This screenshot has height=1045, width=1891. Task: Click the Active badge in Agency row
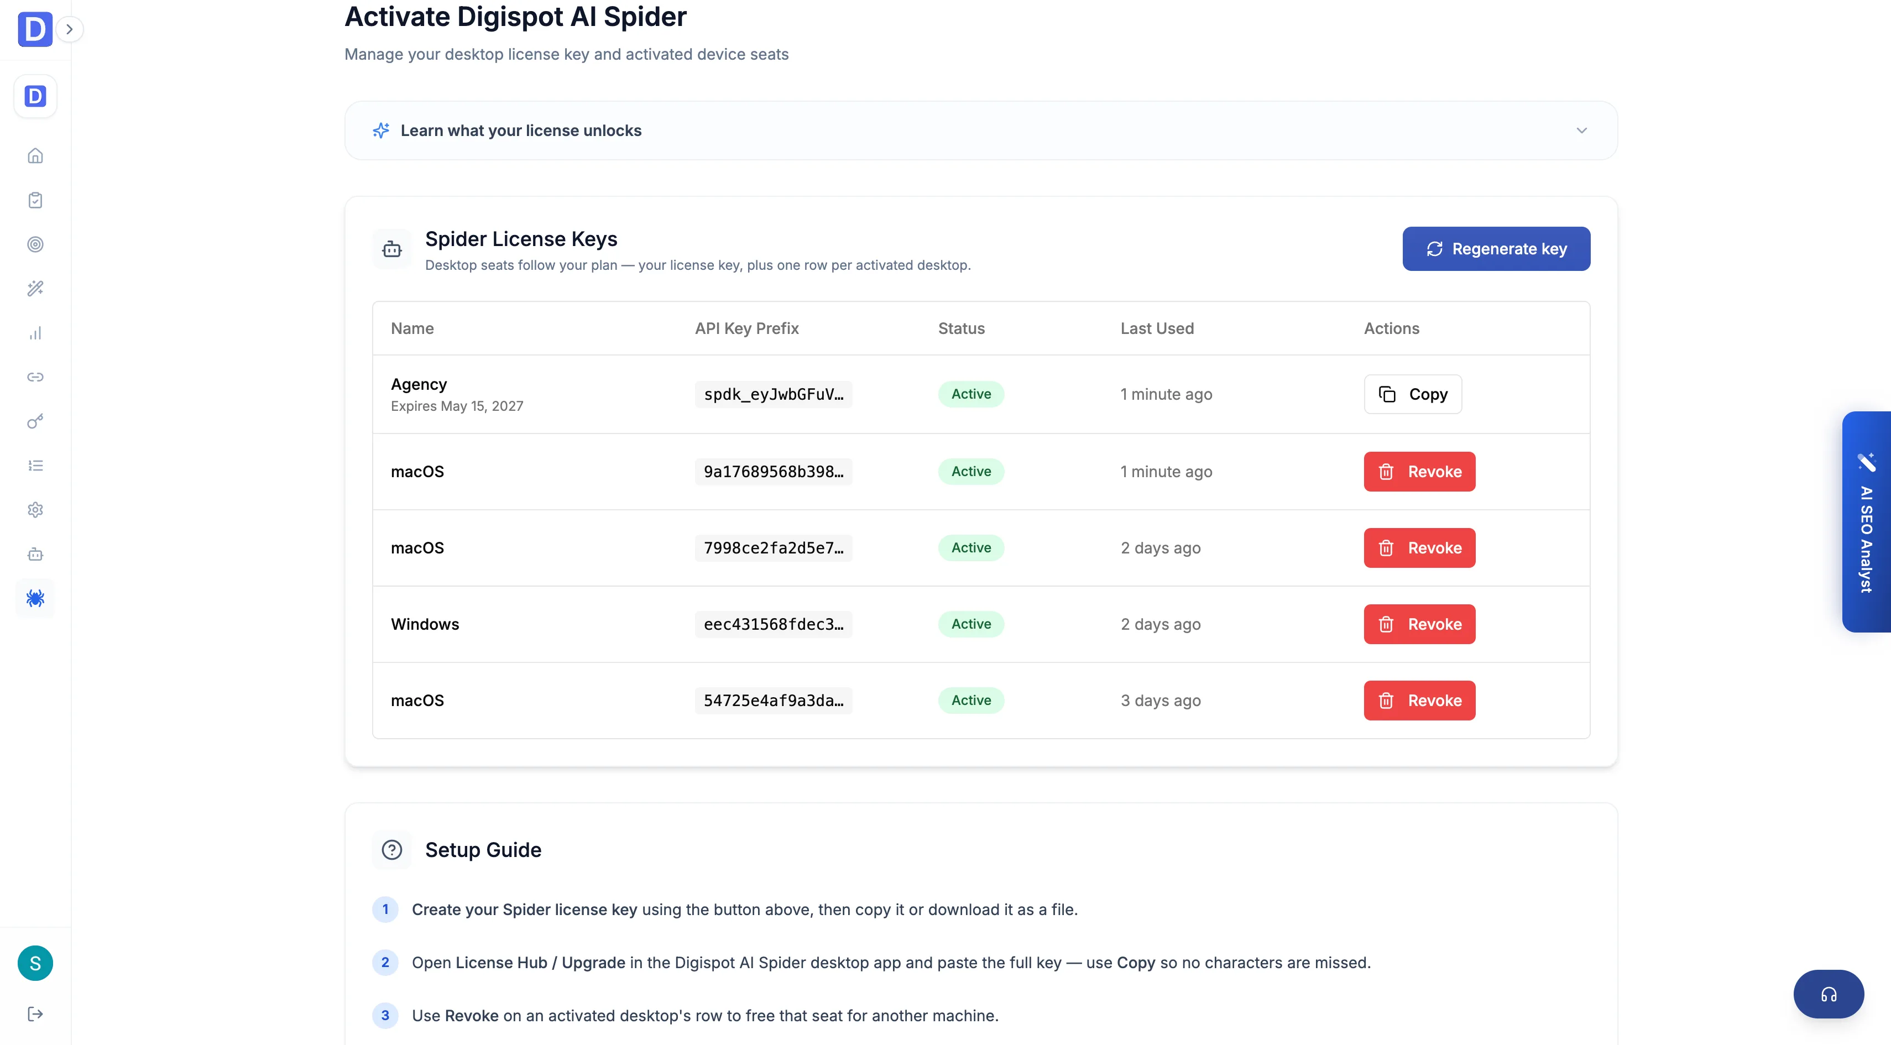970,394
